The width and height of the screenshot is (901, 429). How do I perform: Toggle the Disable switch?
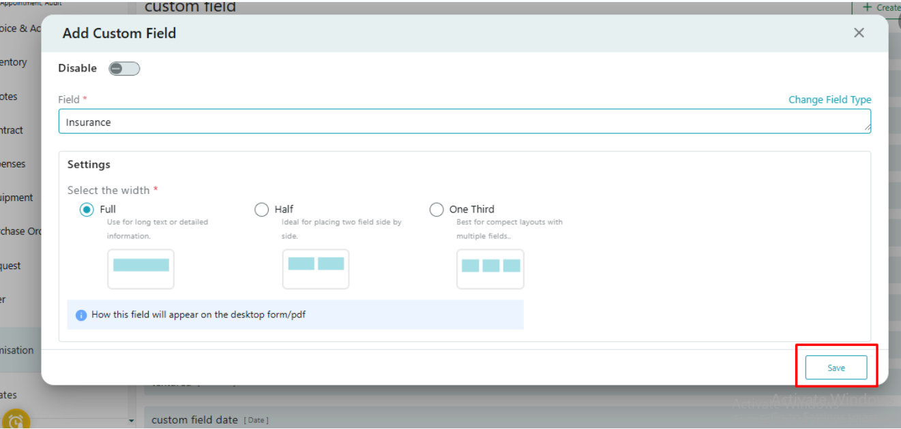point(124,68)
